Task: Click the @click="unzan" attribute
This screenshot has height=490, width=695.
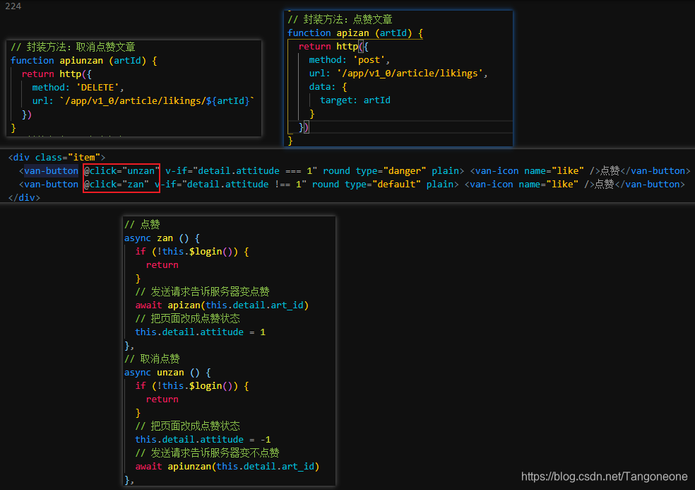Action: [122, 171]
